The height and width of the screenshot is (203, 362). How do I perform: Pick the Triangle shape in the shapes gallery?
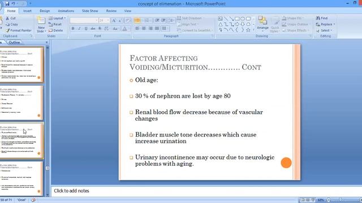click(x=221, y=24)
